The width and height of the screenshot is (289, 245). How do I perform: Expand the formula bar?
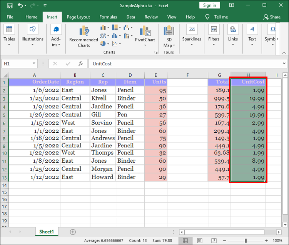click(x=284, y=64)
